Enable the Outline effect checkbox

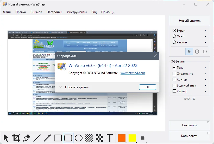pyautogui.click(x=174, y=79)
